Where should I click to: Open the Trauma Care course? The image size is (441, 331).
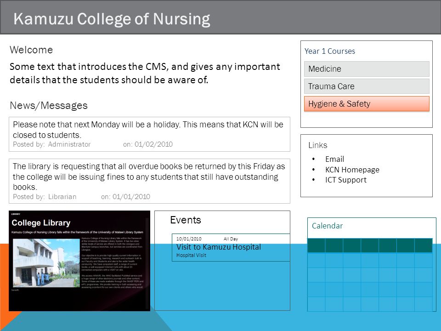pos(367,86)
